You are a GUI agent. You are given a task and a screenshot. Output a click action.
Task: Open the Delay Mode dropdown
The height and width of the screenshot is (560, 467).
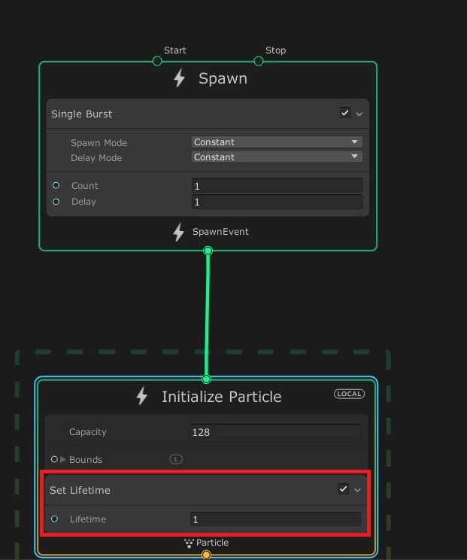click(x=277, y=157)
